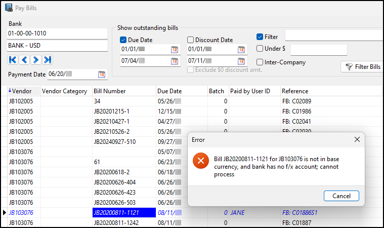Select bill JB20200626-404 cell

coord(124,182)
